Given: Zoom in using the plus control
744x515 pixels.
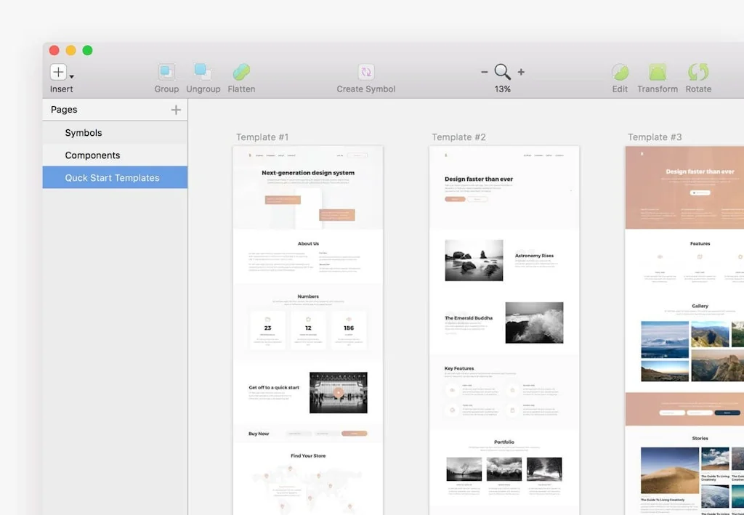Looking at the screenshot, I should pyautogui.click(x=520, y=72).
